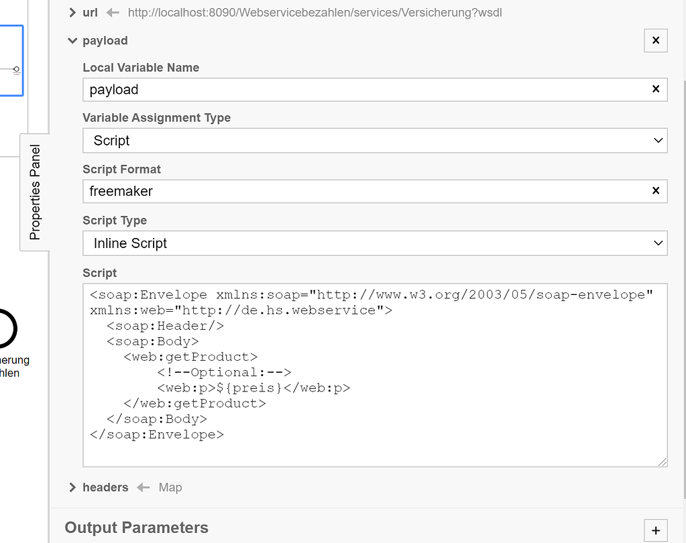Collapse the payload parameter entry
686x543 pixels.
72,40
